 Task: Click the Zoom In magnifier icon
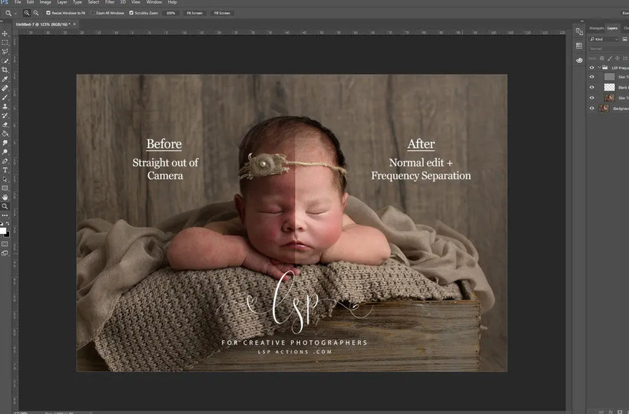(27, 12)
